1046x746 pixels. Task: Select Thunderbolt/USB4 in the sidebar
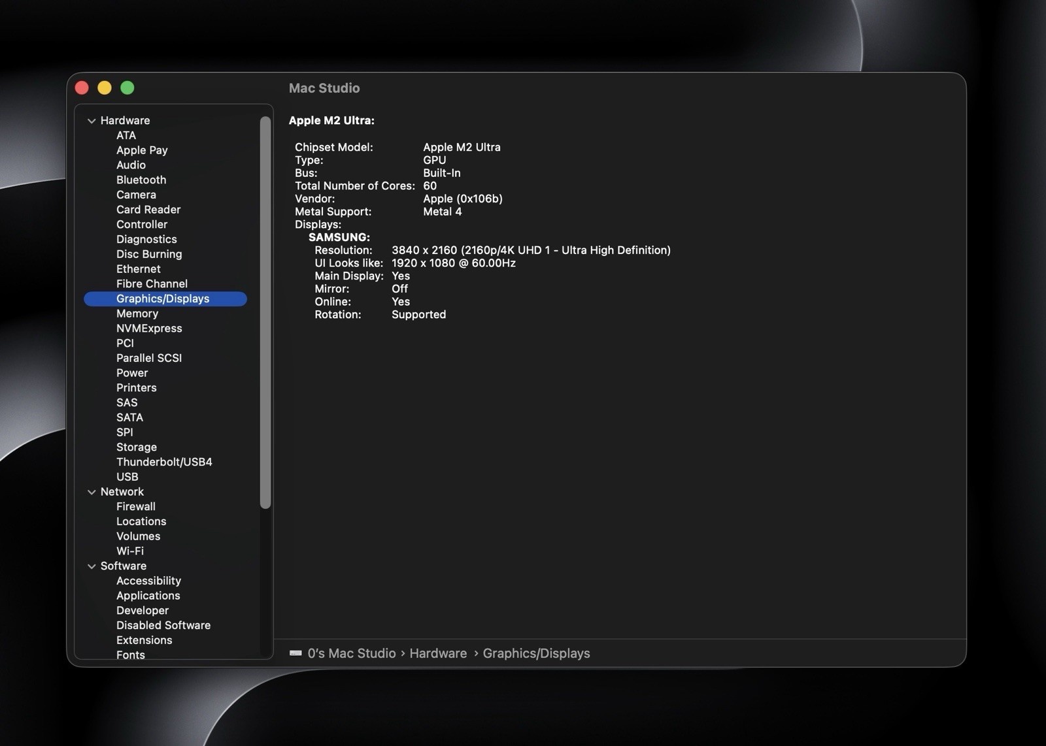click(164, 462)
